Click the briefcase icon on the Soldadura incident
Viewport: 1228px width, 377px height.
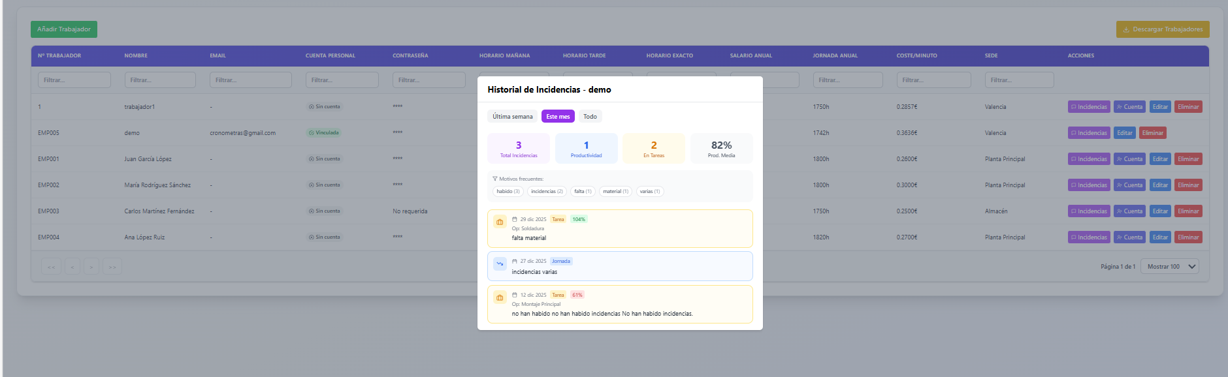point(500,222)
